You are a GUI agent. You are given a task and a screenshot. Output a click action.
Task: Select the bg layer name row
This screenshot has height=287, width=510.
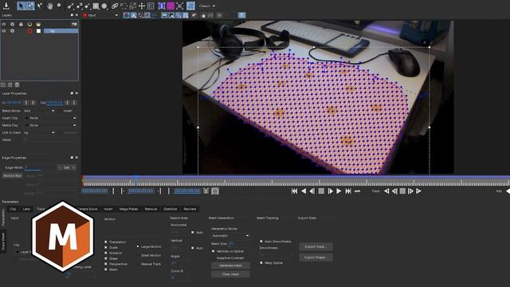point(61,31)
